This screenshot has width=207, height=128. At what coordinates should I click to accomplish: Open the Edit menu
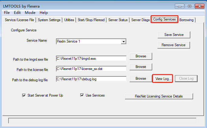tap(17, 13)
